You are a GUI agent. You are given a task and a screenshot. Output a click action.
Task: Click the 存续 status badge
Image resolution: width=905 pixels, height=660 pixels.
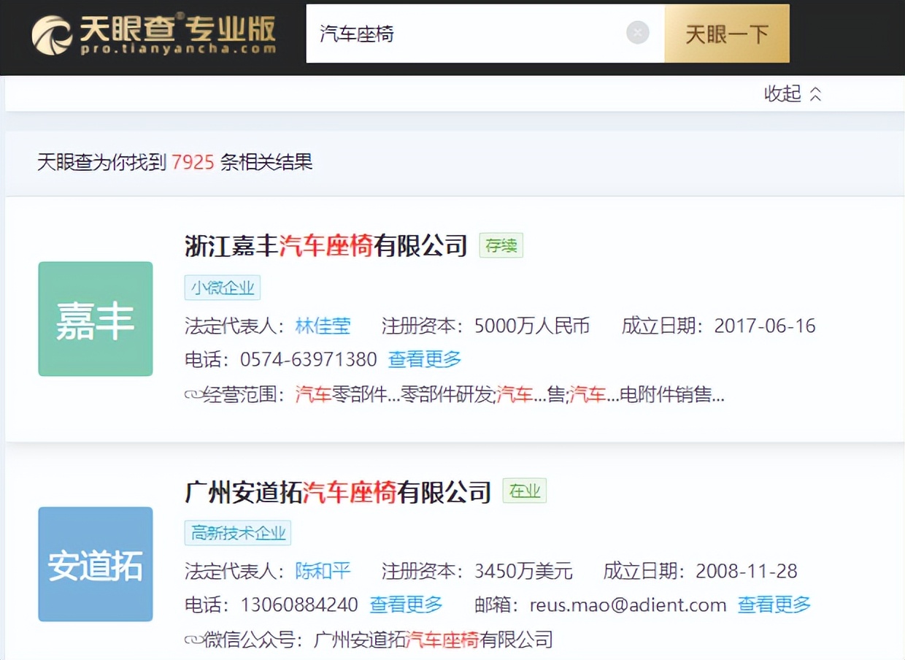pos(501,246)
